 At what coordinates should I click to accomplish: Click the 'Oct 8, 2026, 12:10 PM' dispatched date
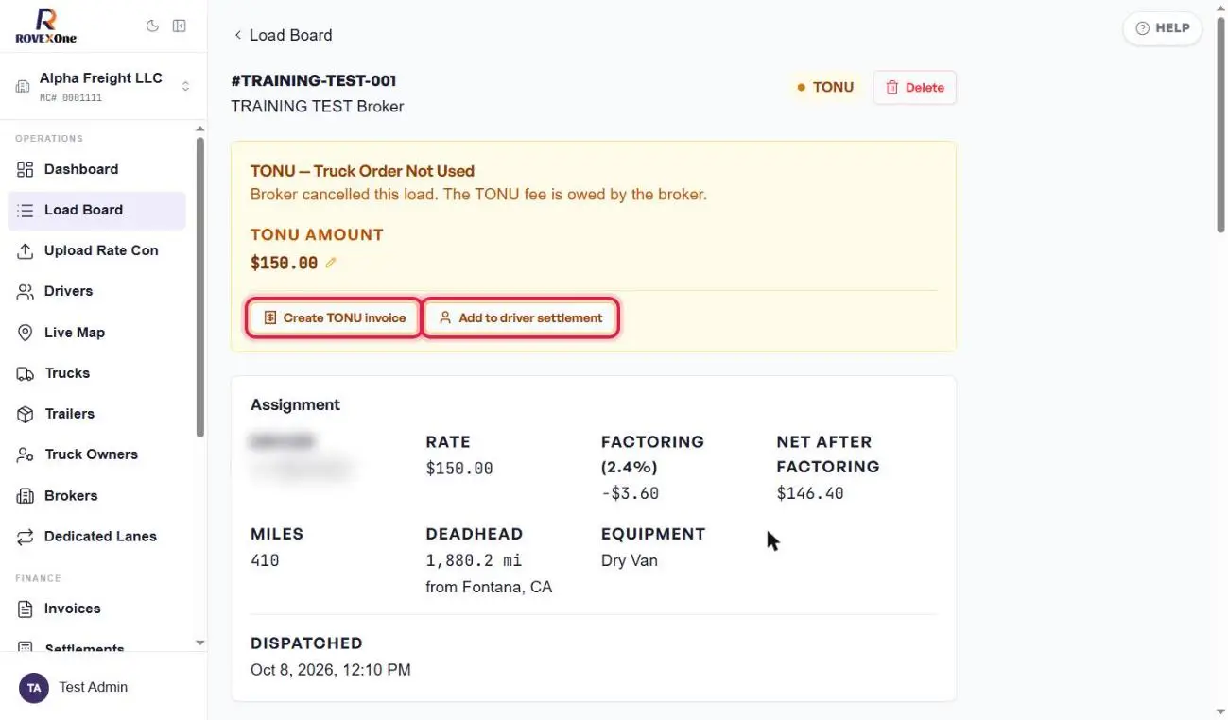(331, 670)
